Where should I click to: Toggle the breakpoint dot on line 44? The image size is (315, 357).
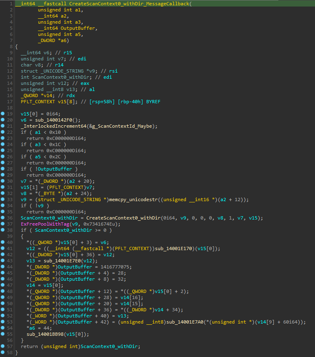pos(3,266)
